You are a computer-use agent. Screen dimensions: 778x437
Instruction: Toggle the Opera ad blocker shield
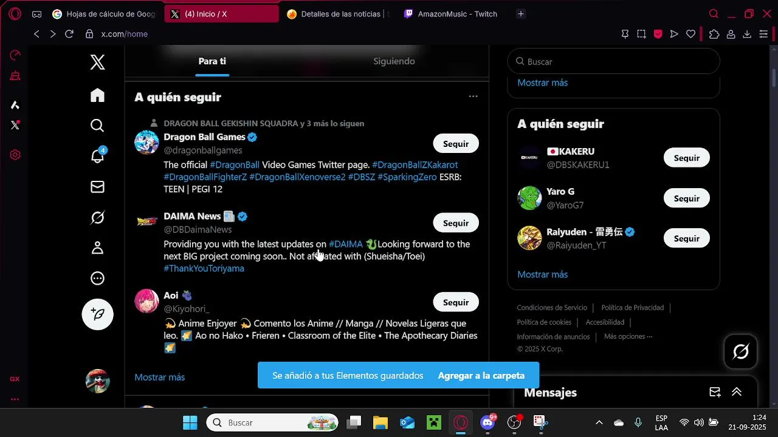pyautogui.click(x=658, y=34)
